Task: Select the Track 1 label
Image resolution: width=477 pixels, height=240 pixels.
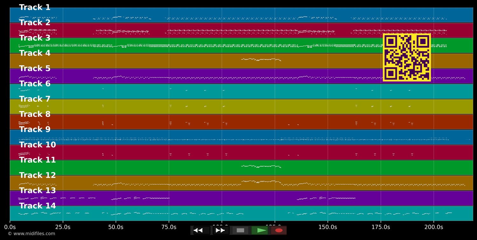Action: point(35,7)
